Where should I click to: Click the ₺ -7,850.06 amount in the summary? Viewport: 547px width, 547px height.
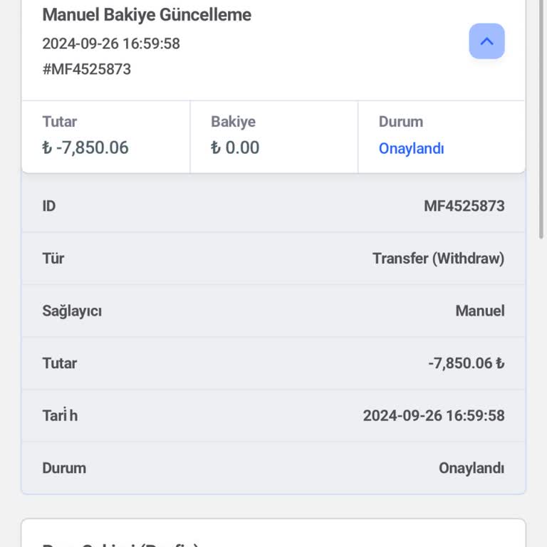[85, 147]
